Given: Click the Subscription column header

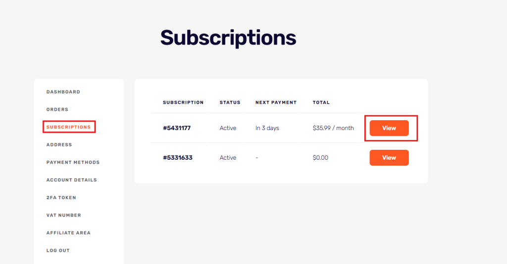Looking at the screenshot, I should (x=183, y=103).
